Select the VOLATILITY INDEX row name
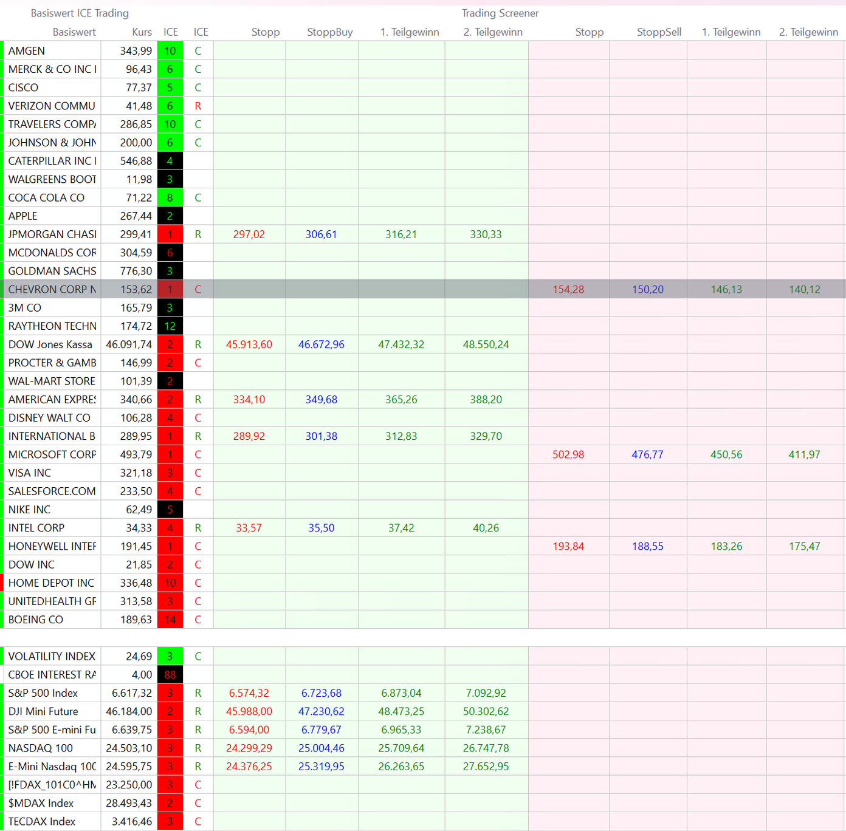 [x=52, y=657]
